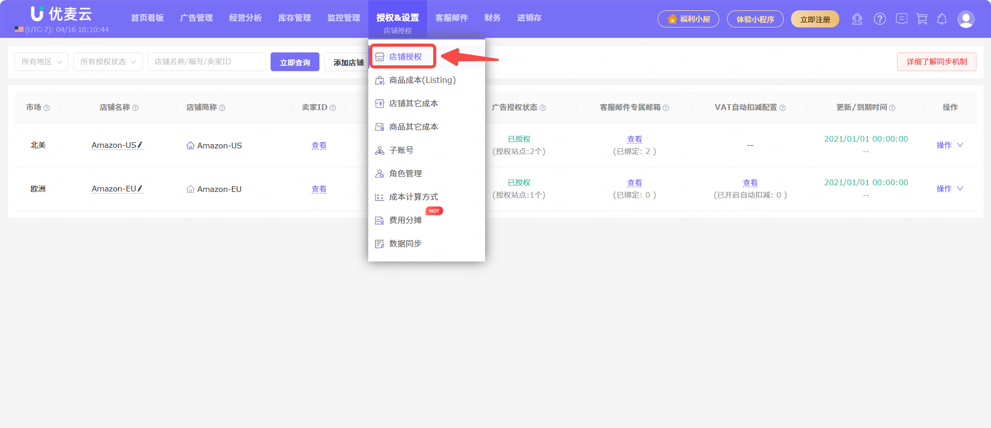Click the info icon next to 广告授权状态 header

click(x=543, y=108)
